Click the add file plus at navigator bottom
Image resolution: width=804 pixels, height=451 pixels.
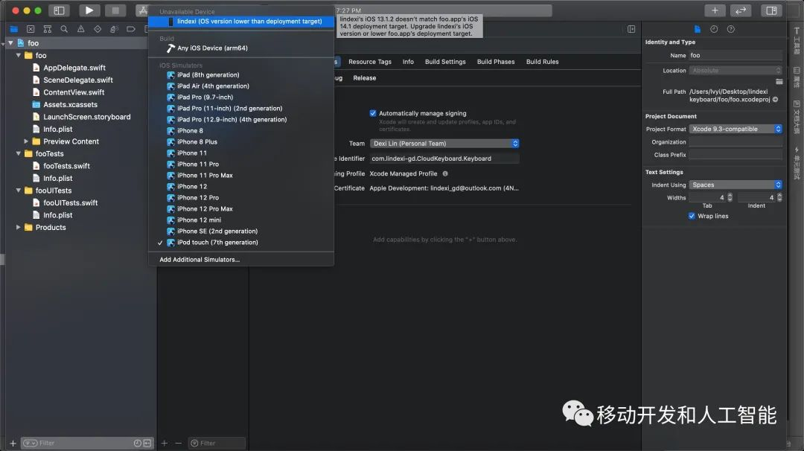point(13,444)
